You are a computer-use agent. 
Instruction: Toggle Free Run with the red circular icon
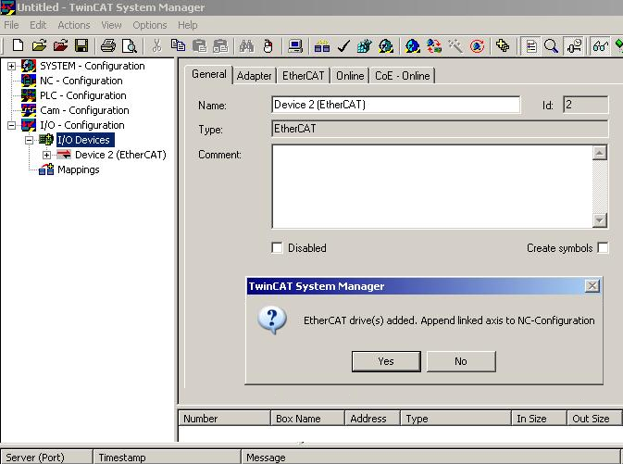pyautogui.click(x=477, y=46)
